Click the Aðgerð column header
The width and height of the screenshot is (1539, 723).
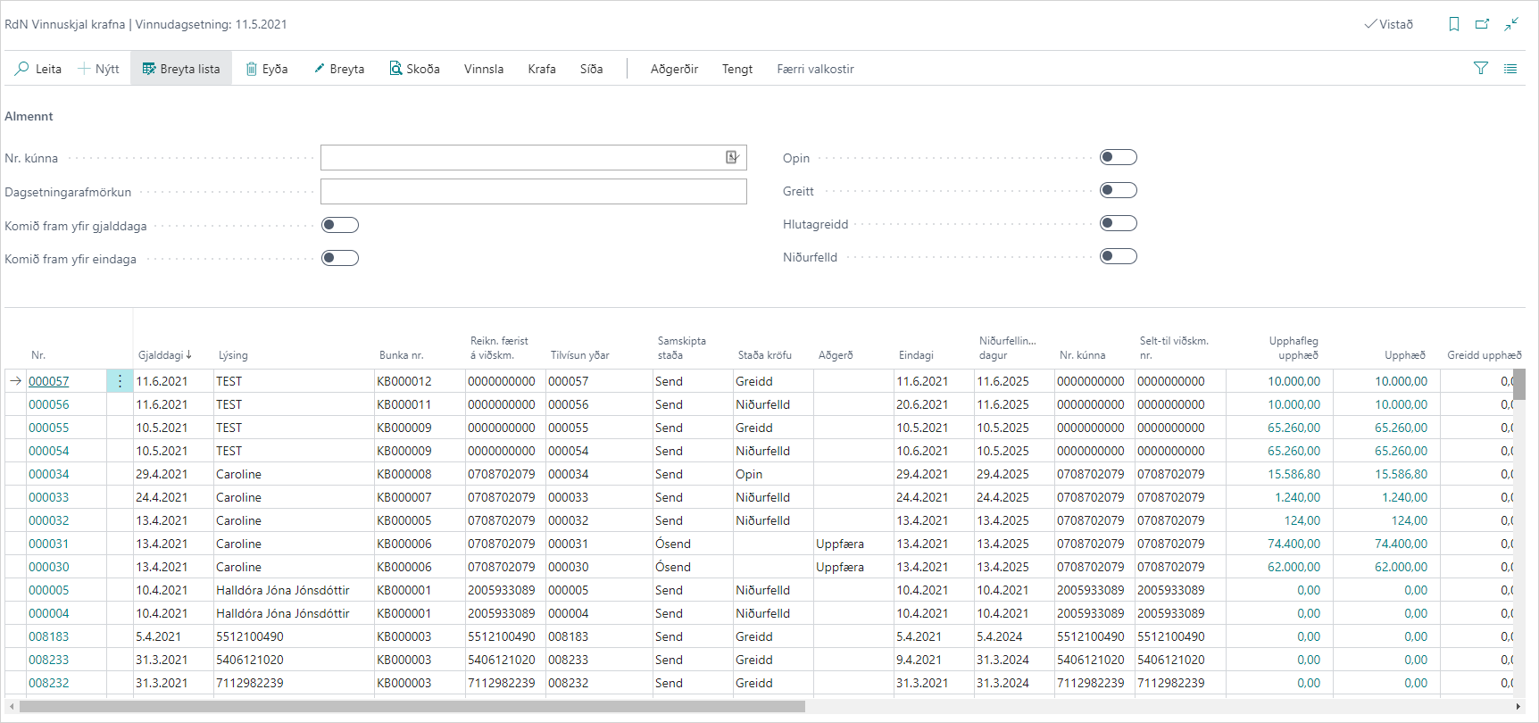click(836, 354)
